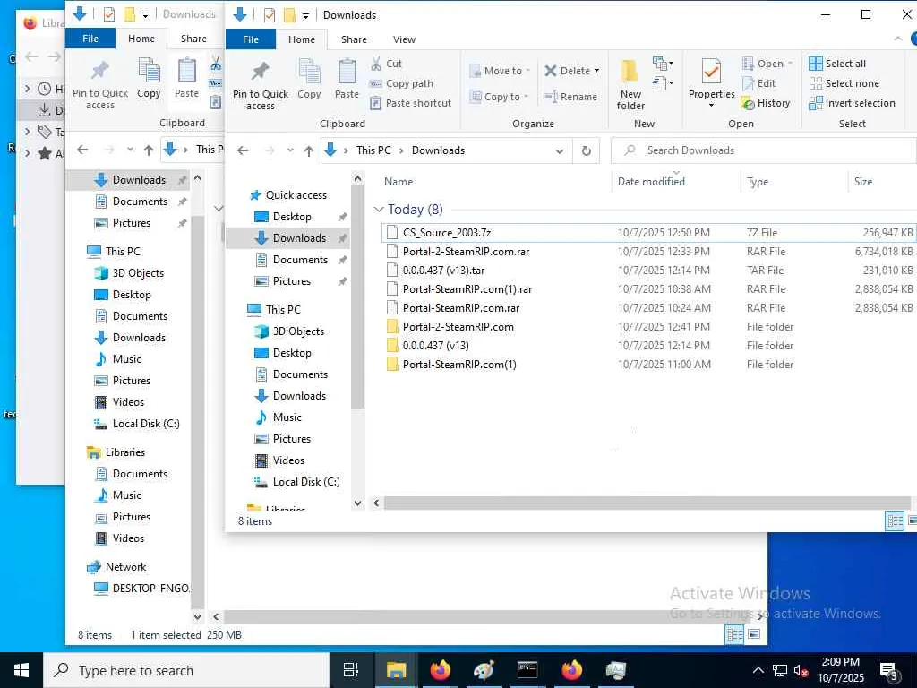Go back using front window's back arrow

click(x=243, y=150)
